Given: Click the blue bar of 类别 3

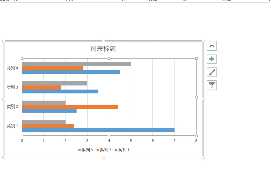Looking at the screenshot, I should pos(60,91).
